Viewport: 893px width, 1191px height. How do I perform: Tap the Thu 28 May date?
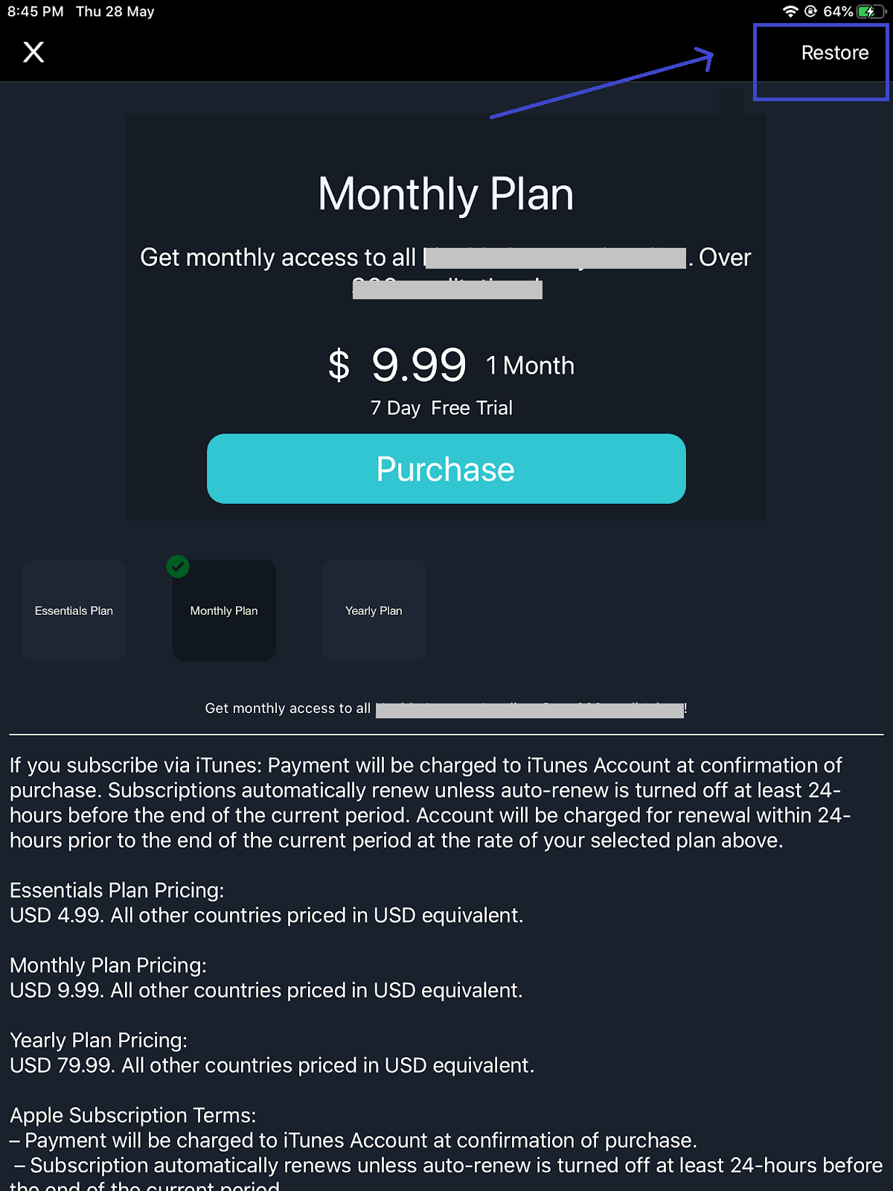pyautogui.click(x=115, y=11)
